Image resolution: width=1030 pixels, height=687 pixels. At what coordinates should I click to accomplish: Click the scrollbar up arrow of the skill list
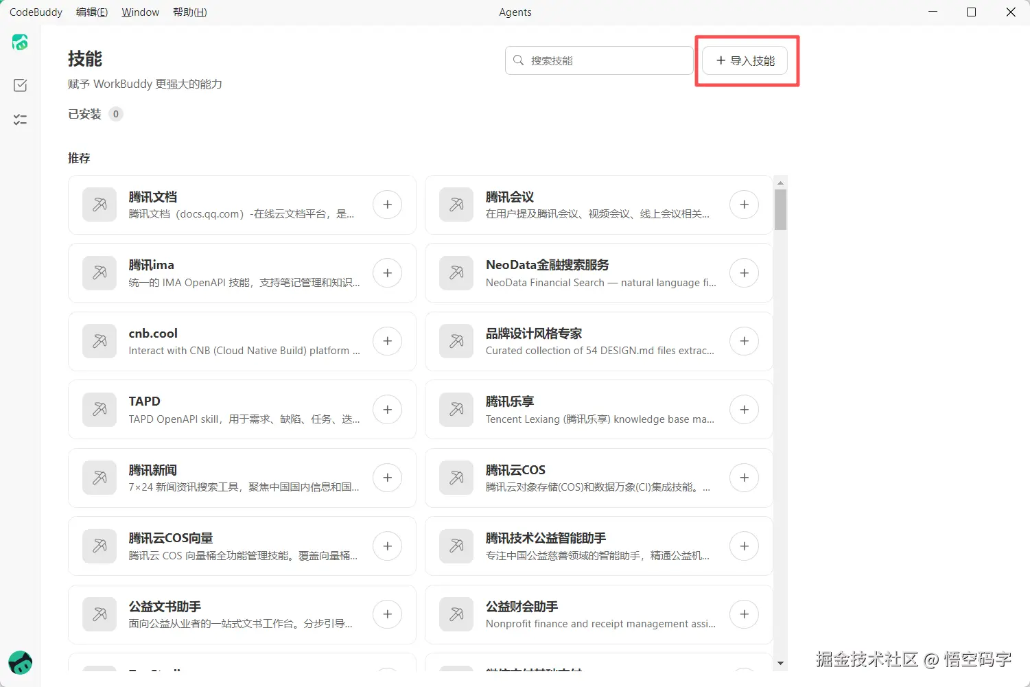780,183
